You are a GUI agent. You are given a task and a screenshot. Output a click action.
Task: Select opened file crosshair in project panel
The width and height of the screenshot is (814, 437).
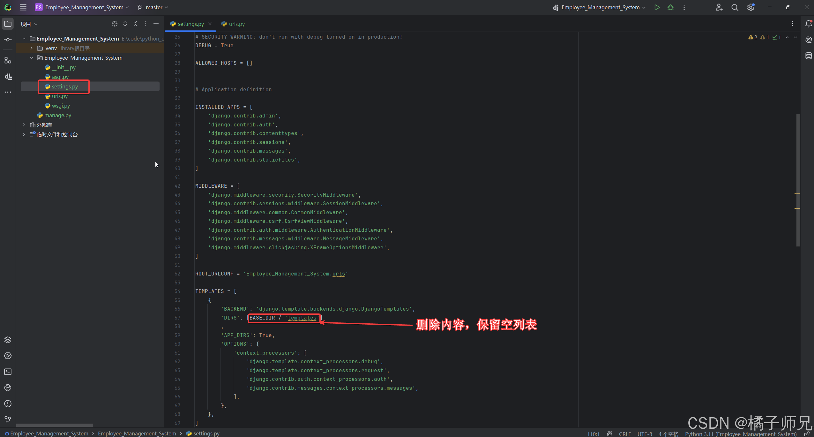pyautogui.click(x=115, y=24)
